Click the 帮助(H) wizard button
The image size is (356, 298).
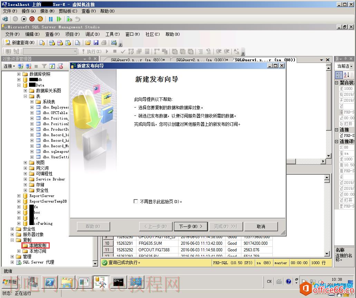(93, 226)
